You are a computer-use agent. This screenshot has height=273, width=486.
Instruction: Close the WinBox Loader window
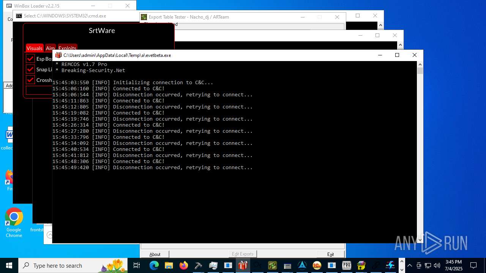(x=128, y=6)
